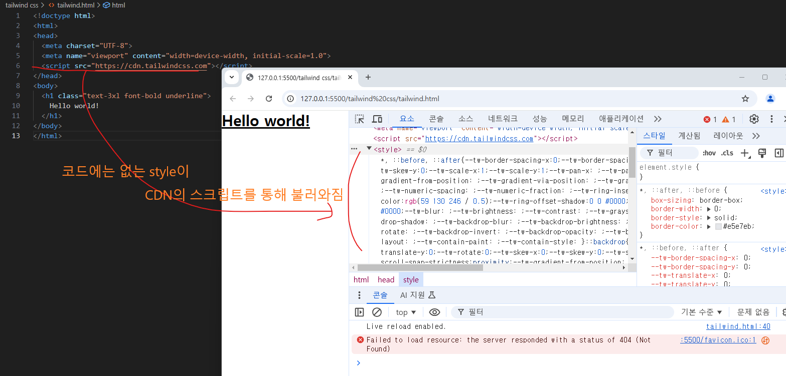Image resolution: width=786 pixels, height=376 pixels.
Task: Open the tailwind.html:40 source link
Action: click(738, 326)
